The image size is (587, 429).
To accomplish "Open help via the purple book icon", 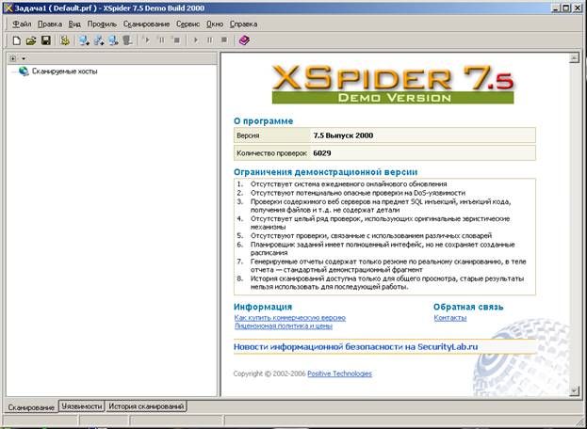I will [x=244, y=40].
